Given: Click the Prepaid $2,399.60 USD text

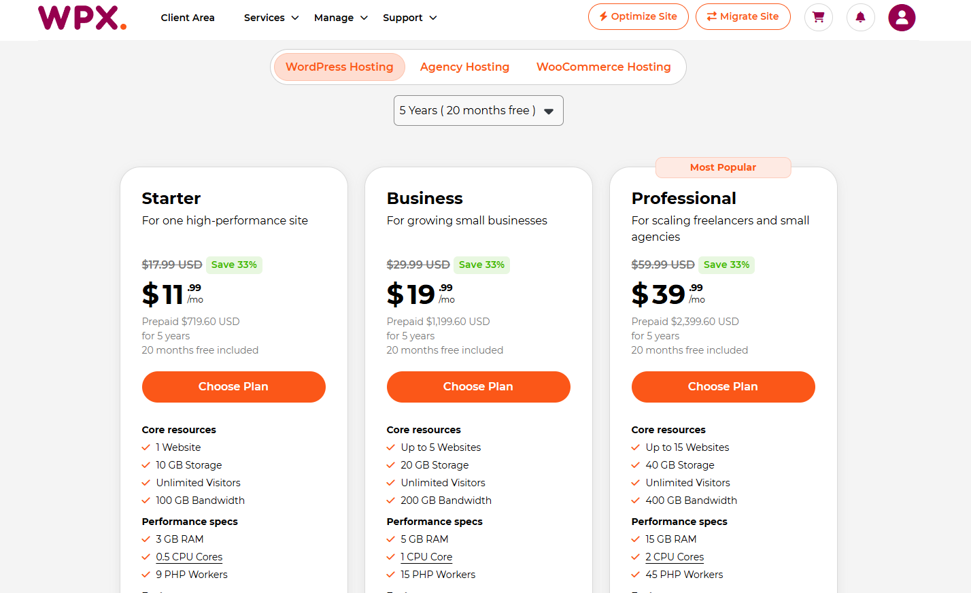Looking at the screenshot, I should coord(685,322).
